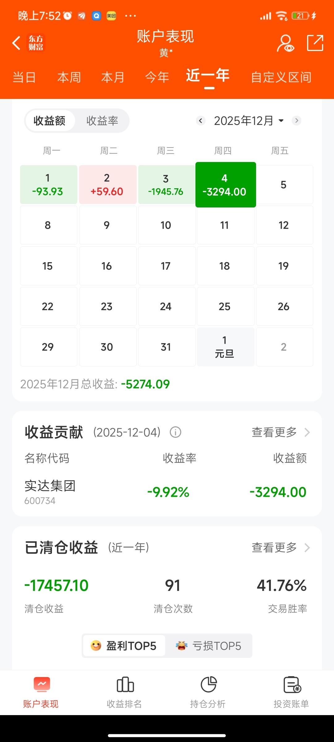Switch to 收益率 view
The width and height of the screenshot is (334, 742).
tap(102, 121)
